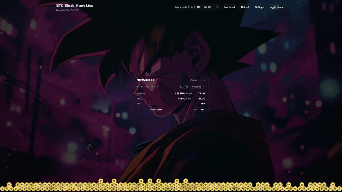Open Settings from the header
Viewport: 342px width, 192px height.
tap(259, 7)
